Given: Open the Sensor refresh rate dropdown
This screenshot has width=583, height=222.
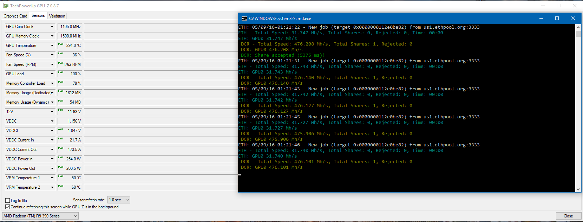Looking at the screenshot, I should (x=119, y=200).
